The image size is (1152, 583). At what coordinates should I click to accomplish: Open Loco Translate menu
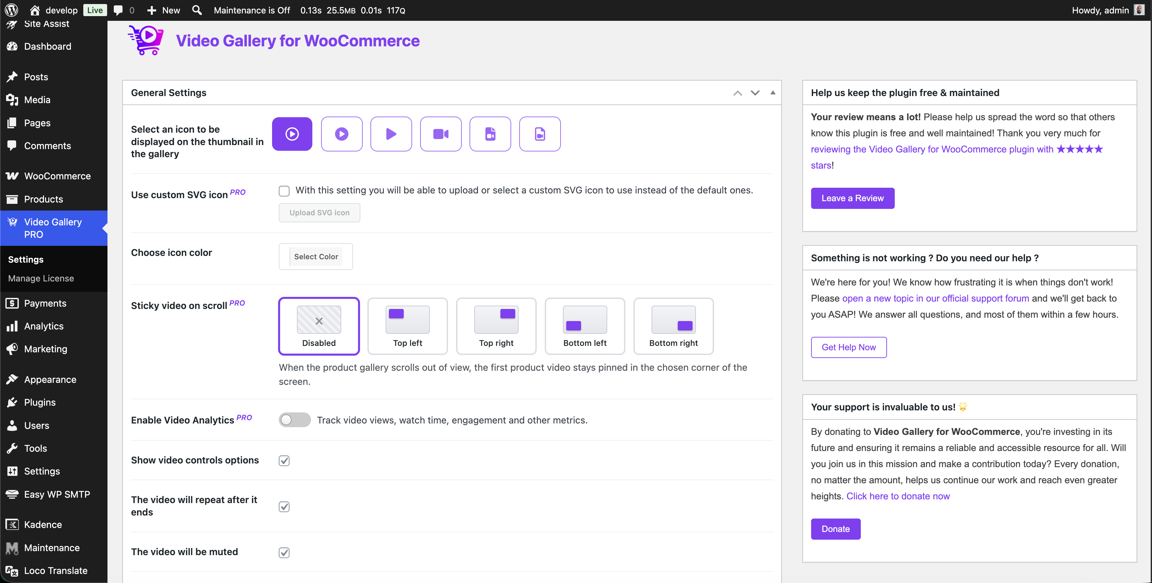tap(54, 571)
